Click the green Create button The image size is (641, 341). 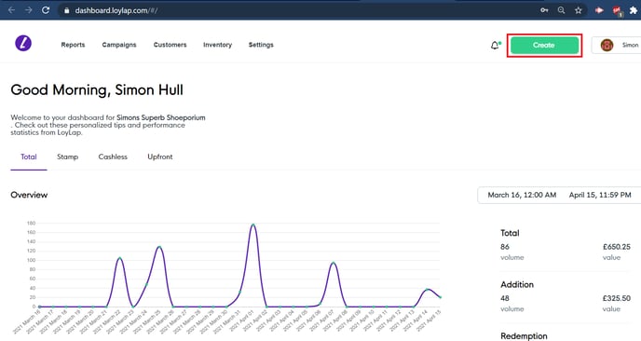tap(544, 45)
